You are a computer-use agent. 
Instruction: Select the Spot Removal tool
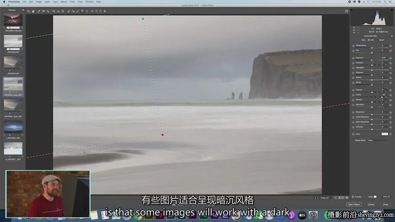[x=69, y=11]
